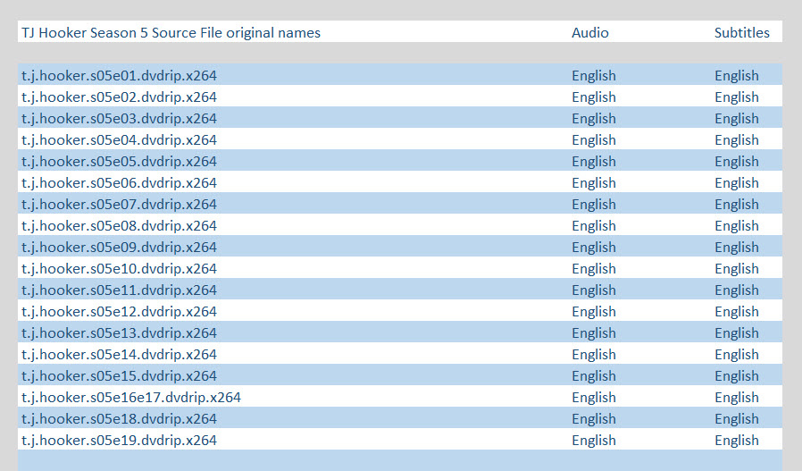Click the Subtitles value English for s05e06

[x=737, y=184]
